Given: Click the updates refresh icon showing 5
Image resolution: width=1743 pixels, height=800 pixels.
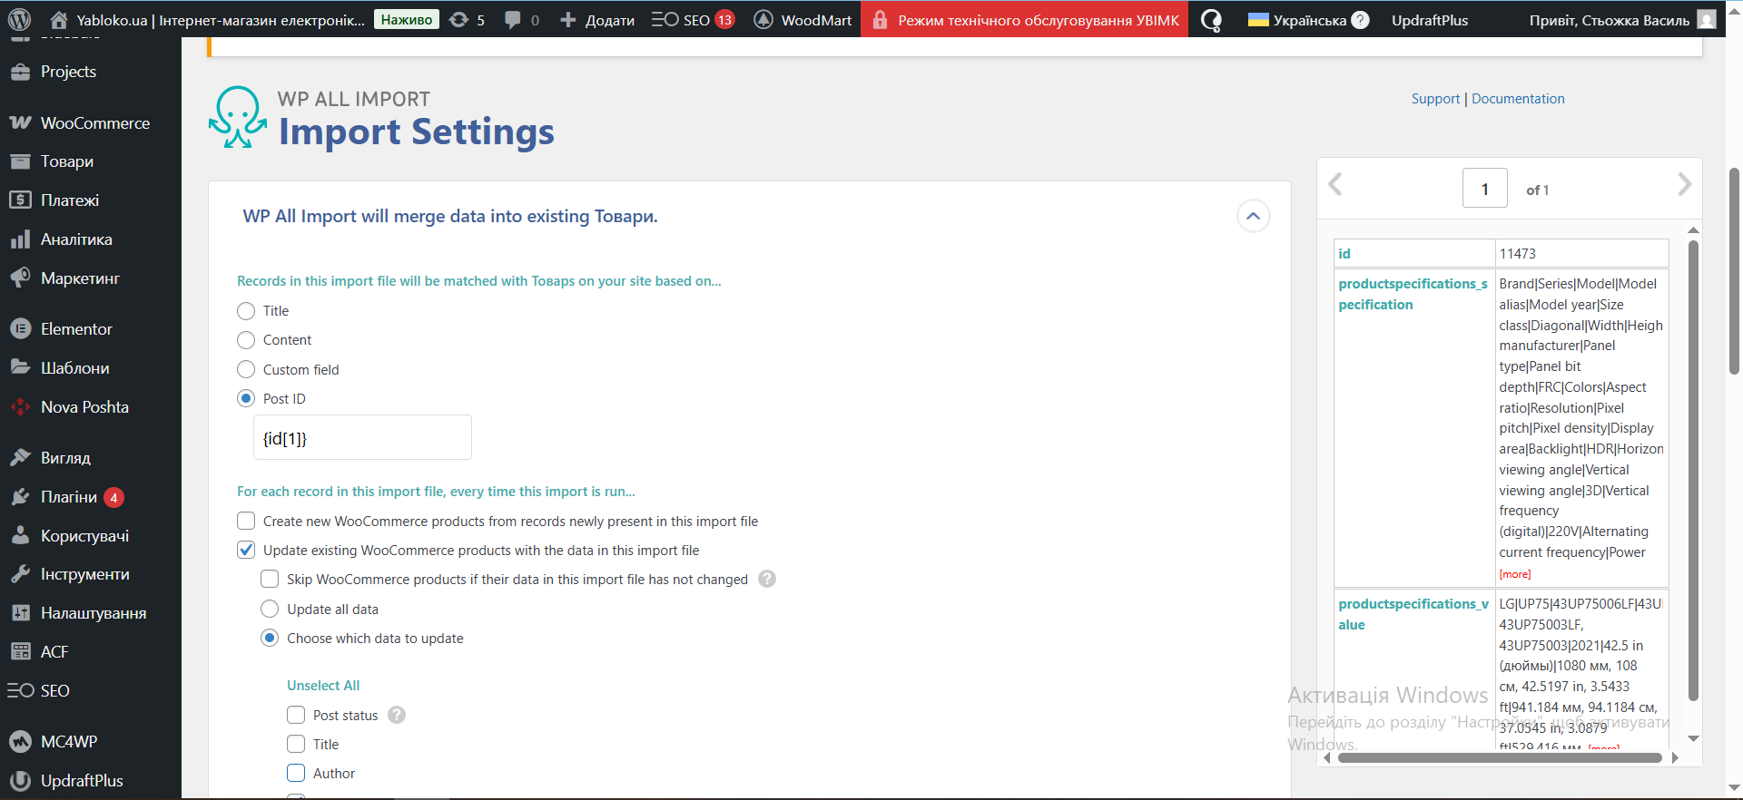Looking at the screenshot, I should click(x=459, y=19).
